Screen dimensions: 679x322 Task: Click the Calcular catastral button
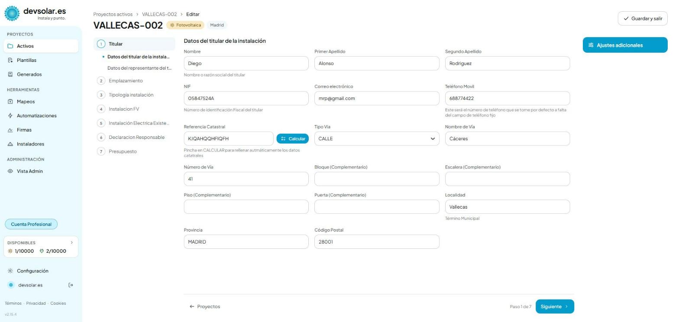coord(293,138)
